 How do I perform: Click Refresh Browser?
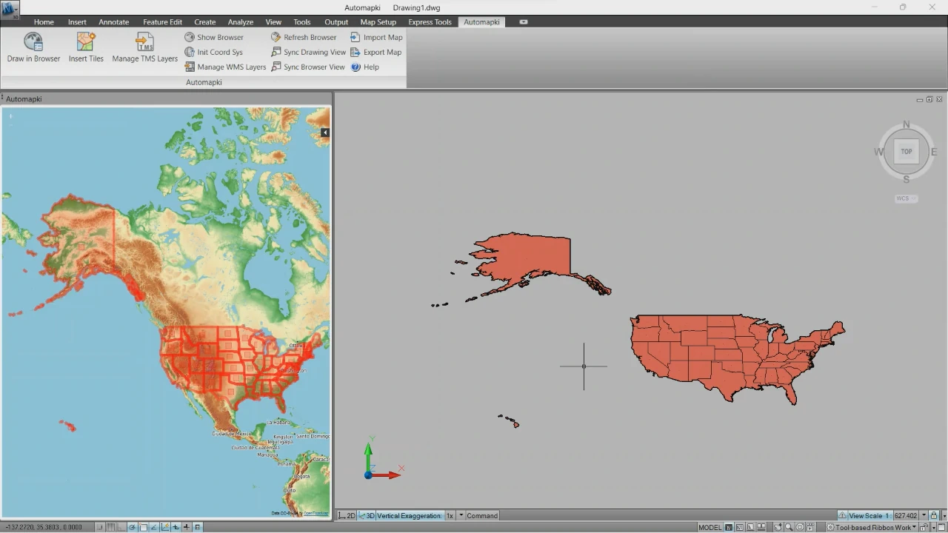304,37
